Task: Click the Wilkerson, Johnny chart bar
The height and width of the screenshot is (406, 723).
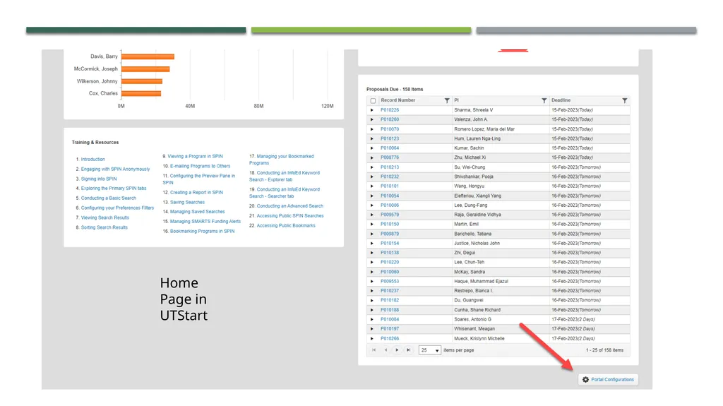Action: (x=141, y=81)
